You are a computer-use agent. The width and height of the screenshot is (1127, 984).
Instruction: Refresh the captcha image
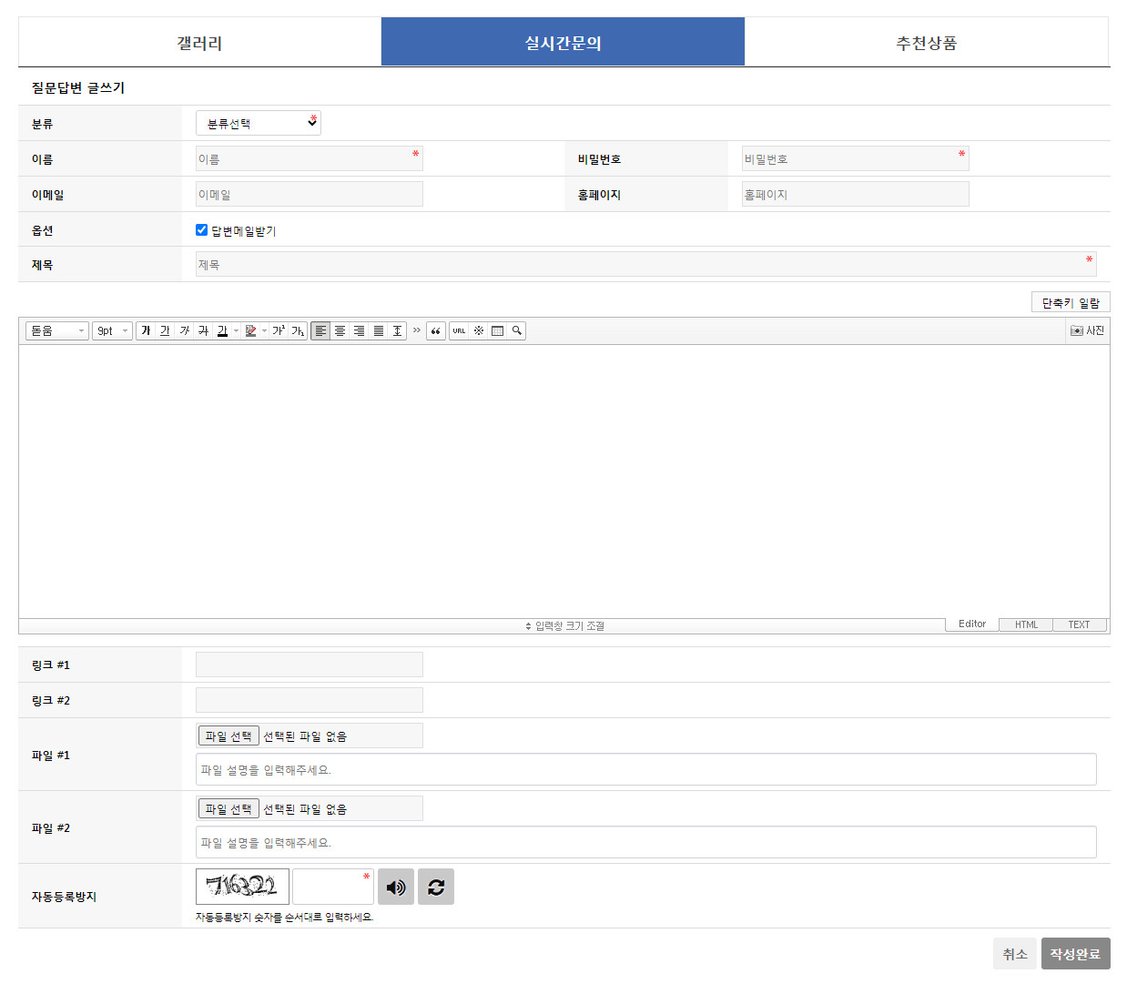(436, 887)
